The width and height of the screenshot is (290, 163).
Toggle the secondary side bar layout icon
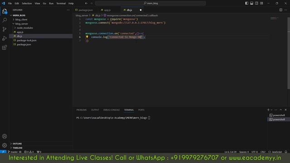[x=256, y=3]
